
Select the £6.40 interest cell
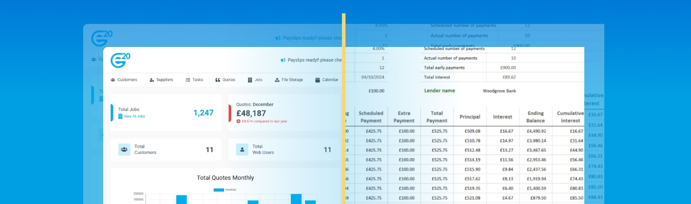point(508,189)
